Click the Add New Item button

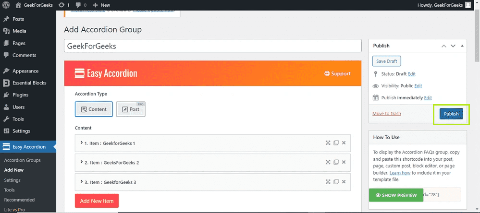pos(97,201)
